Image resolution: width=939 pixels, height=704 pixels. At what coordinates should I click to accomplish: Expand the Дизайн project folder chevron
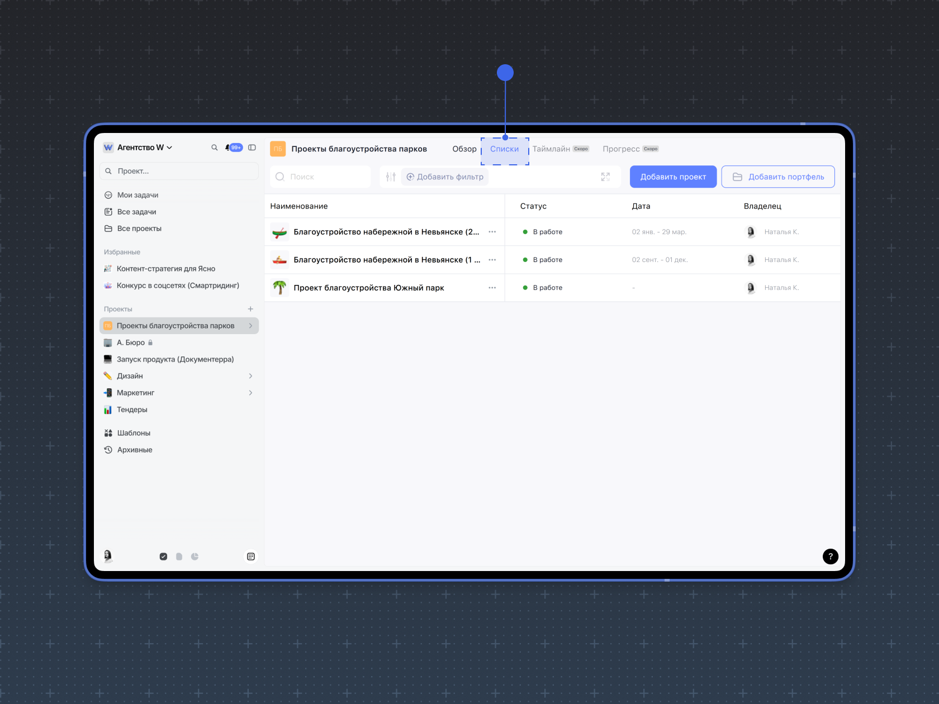click(250, 376)
